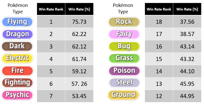This screenshot has width=204, height=107.
Task: Click the 37.56 win rate cell
Action: (187, 22)
